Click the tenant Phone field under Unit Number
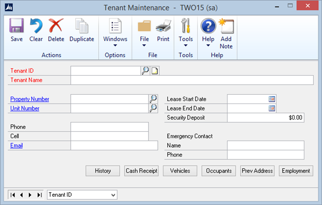This screenshot has width=322, height=205. (109, 127)
